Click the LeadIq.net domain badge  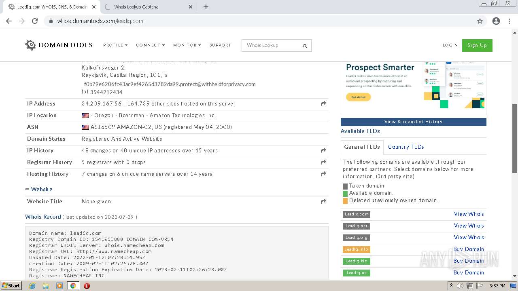[x=357, y=226]
